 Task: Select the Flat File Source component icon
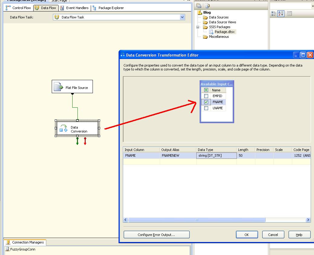(57, 86)
